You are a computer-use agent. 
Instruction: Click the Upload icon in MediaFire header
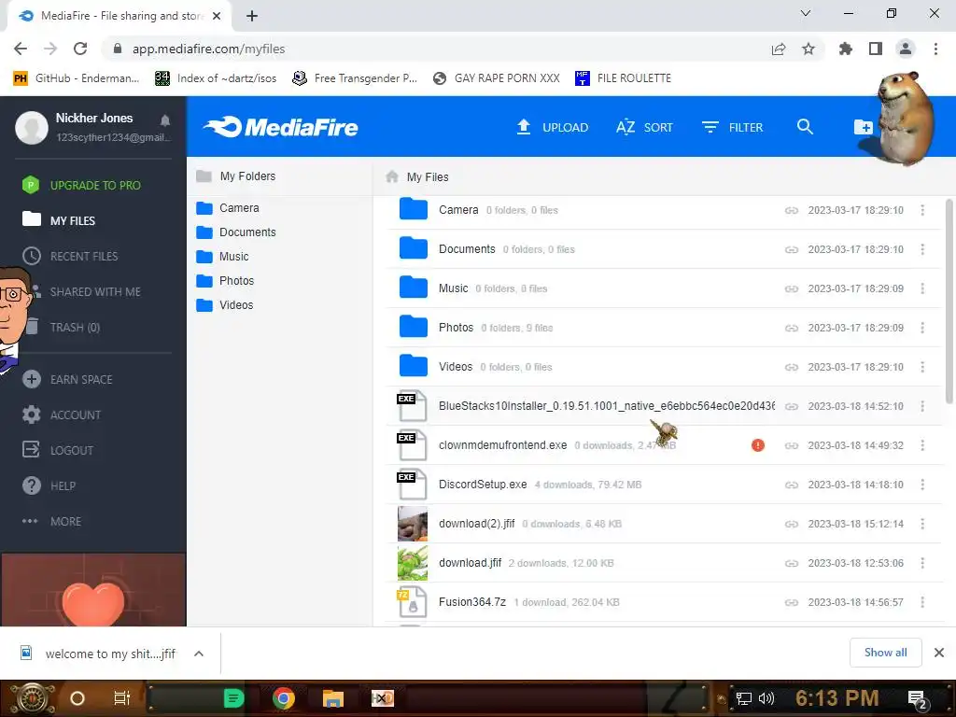tap(524, 127)
